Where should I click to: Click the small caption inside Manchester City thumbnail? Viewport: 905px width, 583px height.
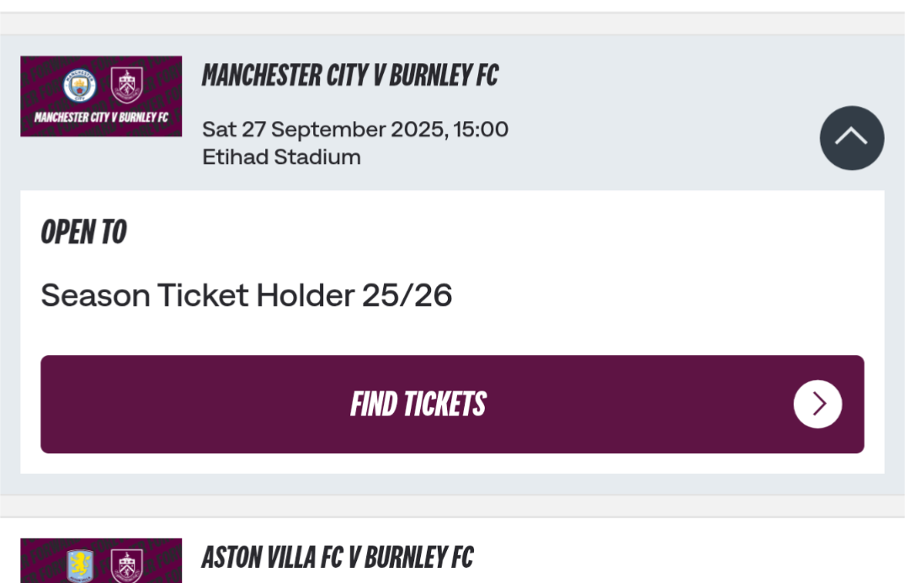(x=101, y=117)
